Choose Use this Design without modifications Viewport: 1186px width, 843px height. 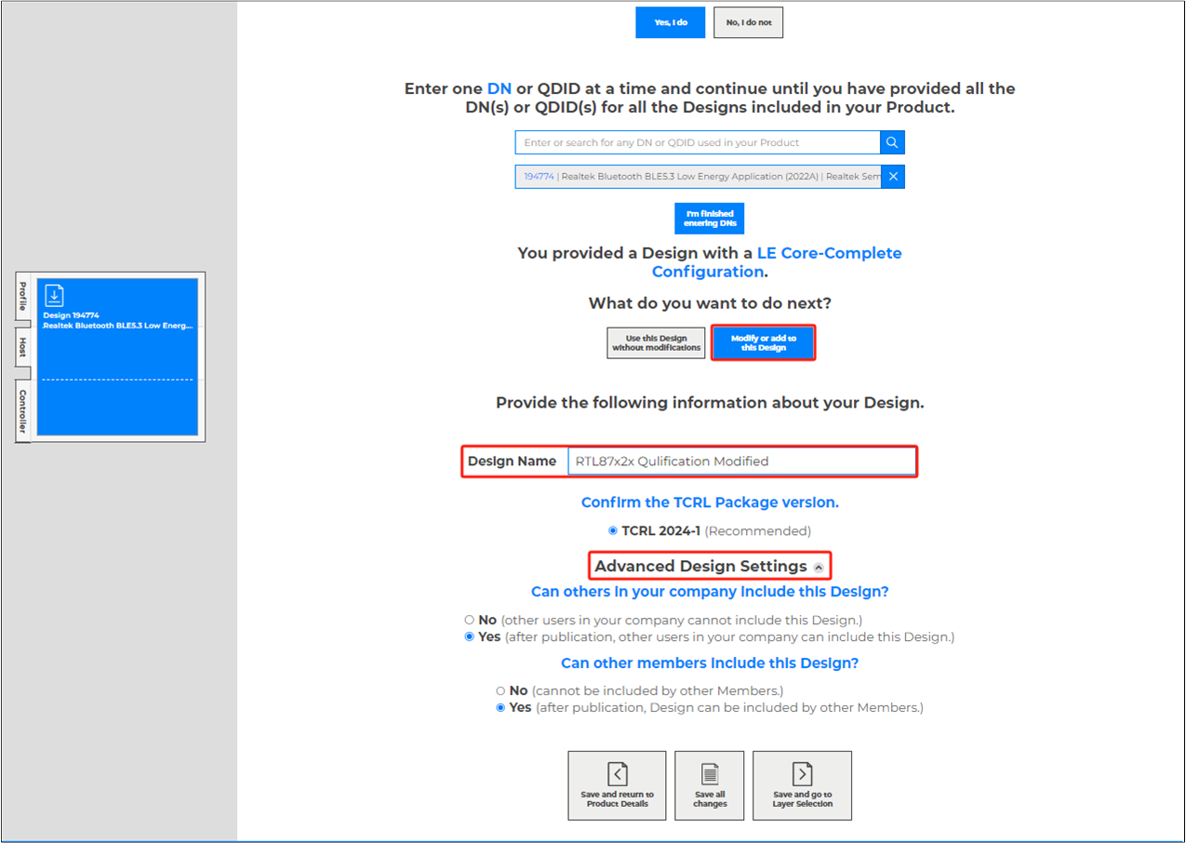coord(656,343)
